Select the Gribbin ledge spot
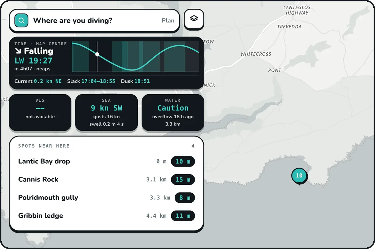Screen dimensions: 375x249 pos(106,216)
